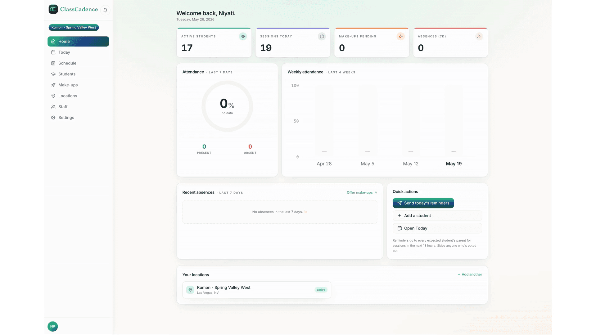The image size is (596, 335).
Task: Open the notifications bell
Action: click(x=105, y=10)
